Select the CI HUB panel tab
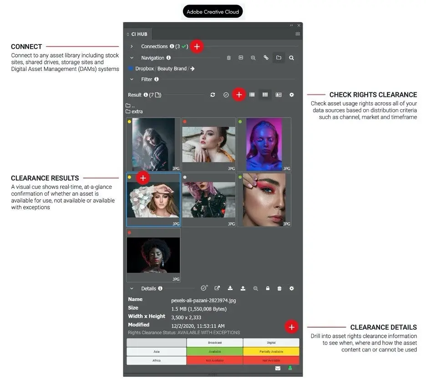The width and height of the screenshot is (426, 381). point(139,34)
